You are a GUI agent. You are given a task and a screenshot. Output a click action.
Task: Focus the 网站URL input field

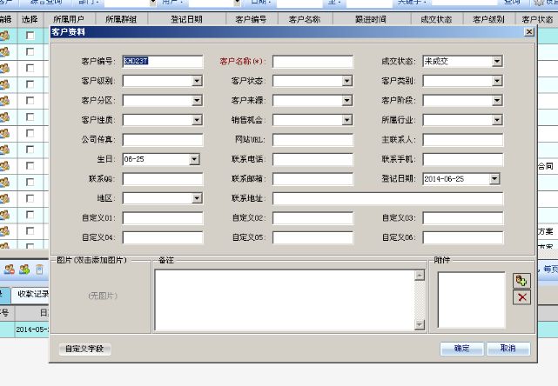pyautogui.click(x=313, y=140)
